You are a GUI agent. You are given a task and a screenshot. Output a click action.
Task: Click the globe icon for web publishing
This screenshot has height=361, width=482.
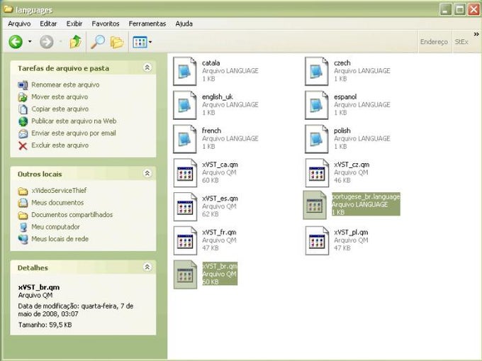[23, 121]
